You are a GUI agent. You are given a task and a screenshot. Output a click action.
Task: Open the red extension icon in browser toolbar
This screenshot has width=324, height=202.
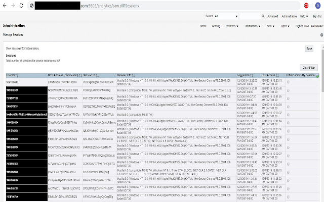coord(306,6)
